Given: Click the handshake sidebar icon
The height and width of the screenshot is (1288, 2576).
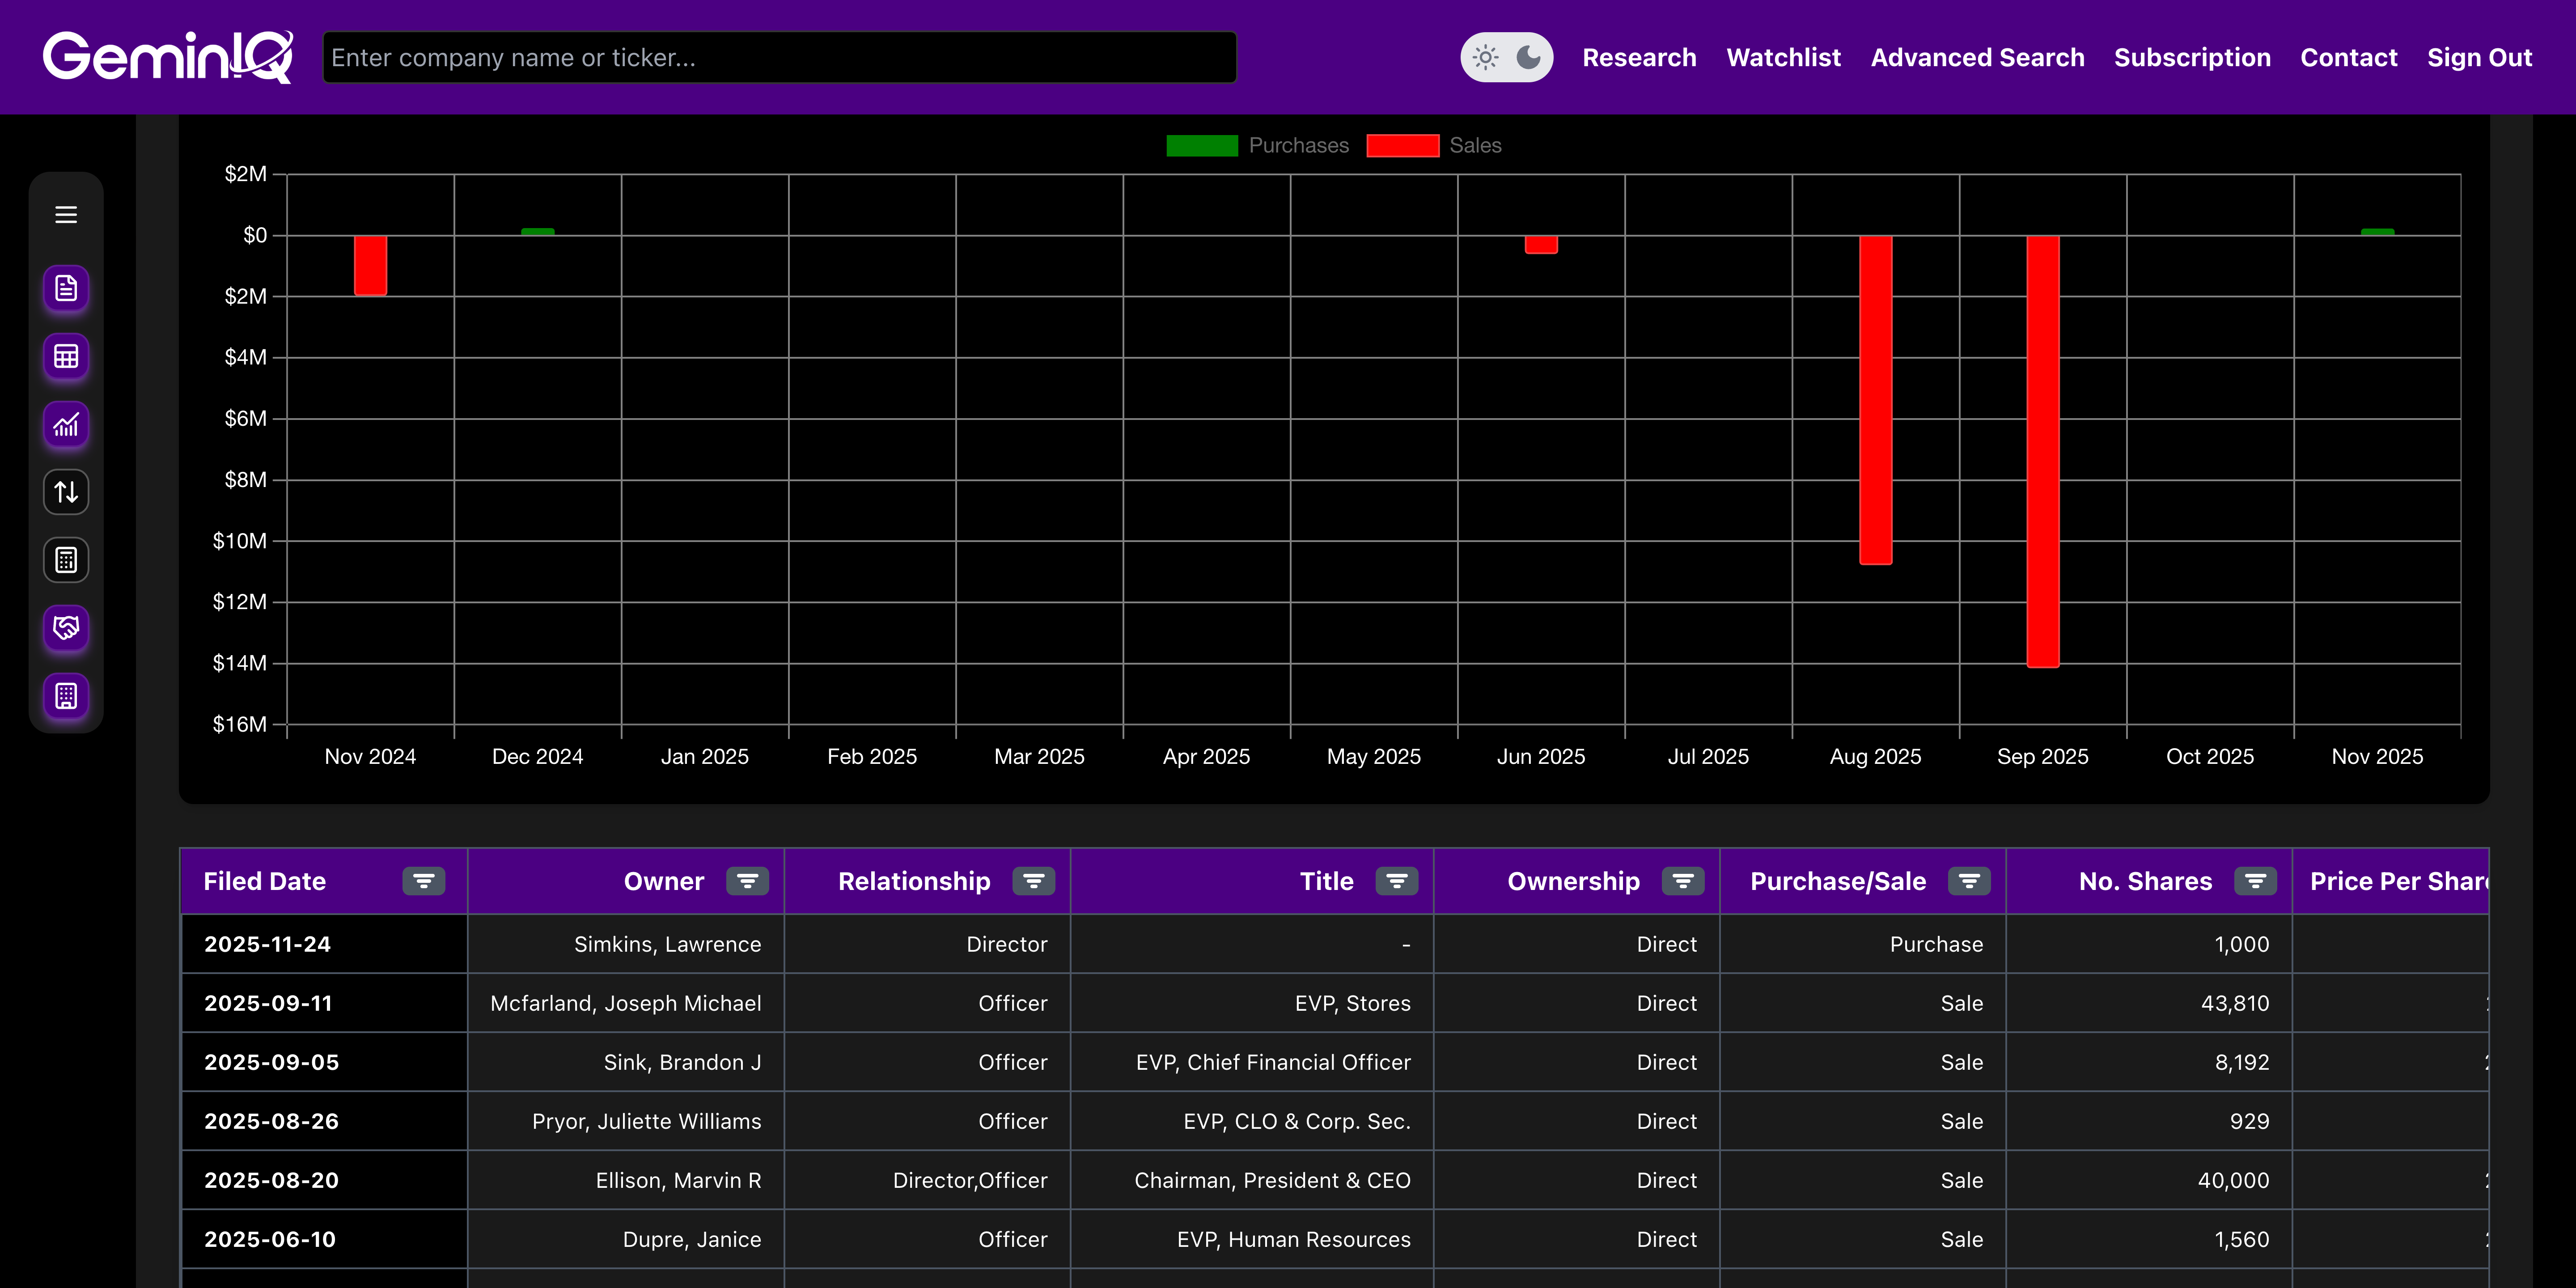Looking at the screenshot, I should [66, 628].
